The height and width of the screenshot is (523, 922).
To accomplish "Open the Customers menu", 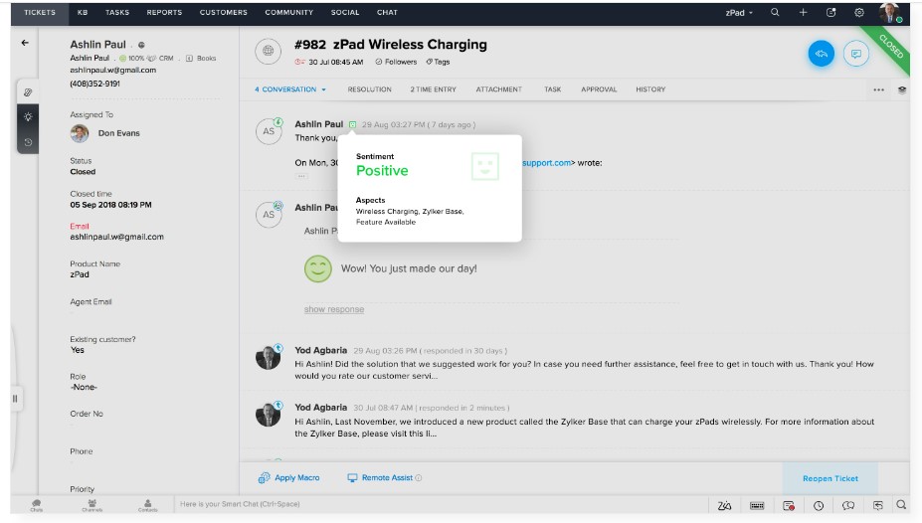I will click(x=224, y=12).
